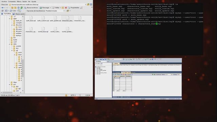Select the auth_base.sql file
Viewport: 217px width, 122px height.
click(x=31, y=19)
